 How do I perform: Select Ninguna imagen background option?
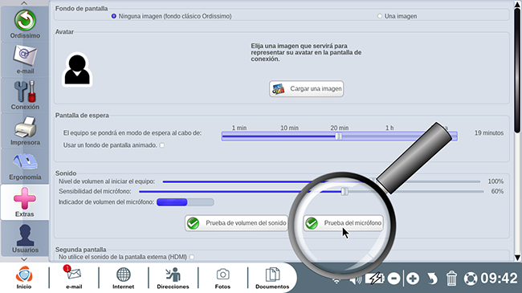click(x=114, y=16)
